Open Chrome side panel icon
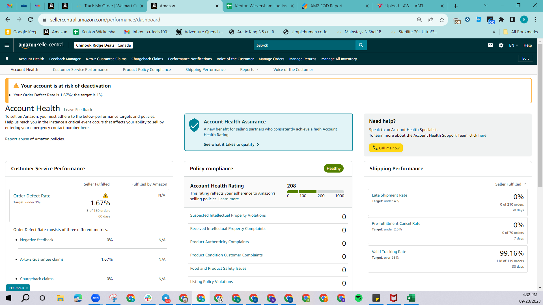 [x=512, y=19]
